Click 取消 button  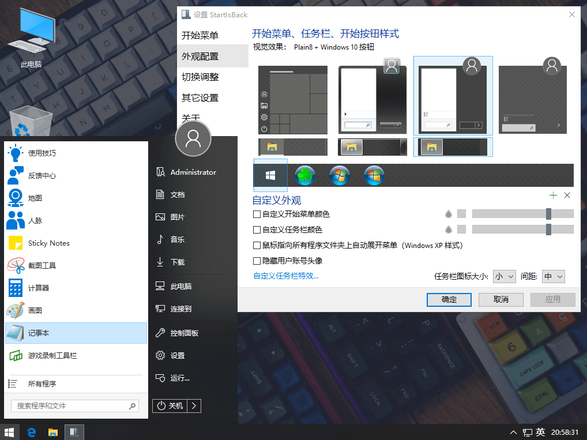501,299
